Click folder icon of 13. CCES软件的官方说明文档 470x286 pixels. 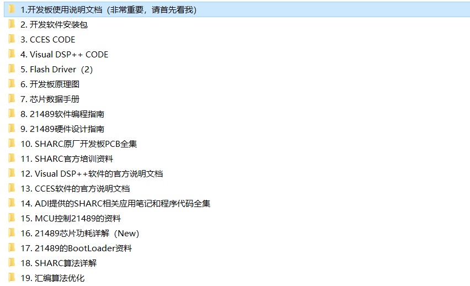point(12,188)
